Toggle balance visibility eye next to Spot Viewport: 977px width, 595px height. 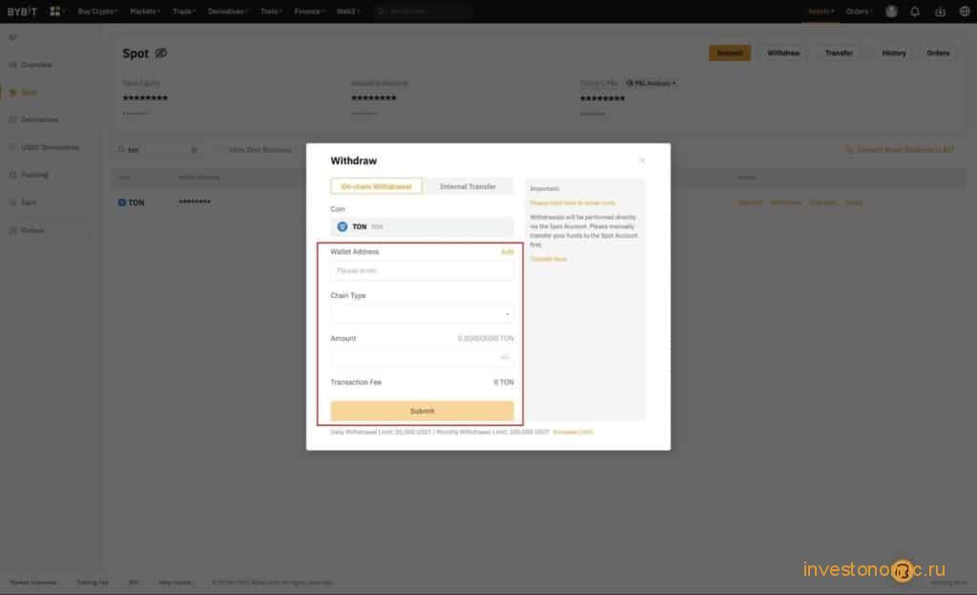click(160, 53)
